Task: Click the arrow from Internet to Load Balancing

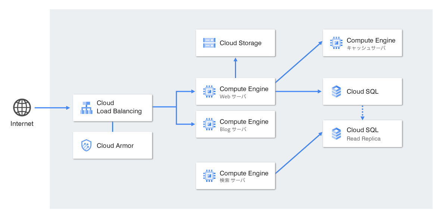Action: 52,108
